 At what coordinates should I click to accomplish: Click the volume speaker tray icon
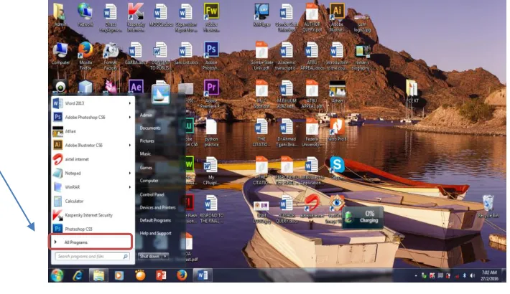click(472, 275)
